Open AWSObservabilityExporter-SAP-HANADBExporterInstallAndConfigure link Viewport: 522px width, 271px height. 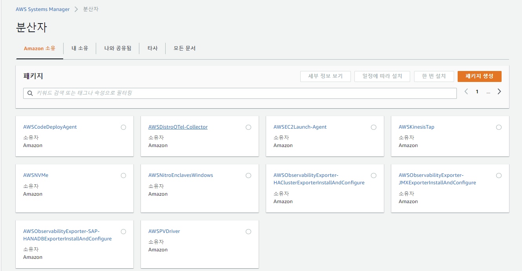click(x=68, y=235)
